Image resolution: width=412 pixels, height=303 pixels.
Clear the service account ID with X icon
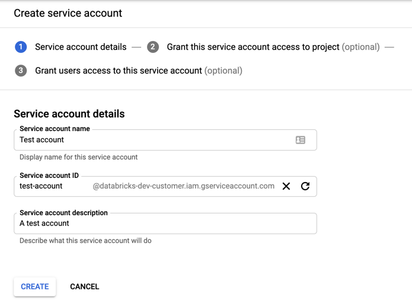click(286, 186)
